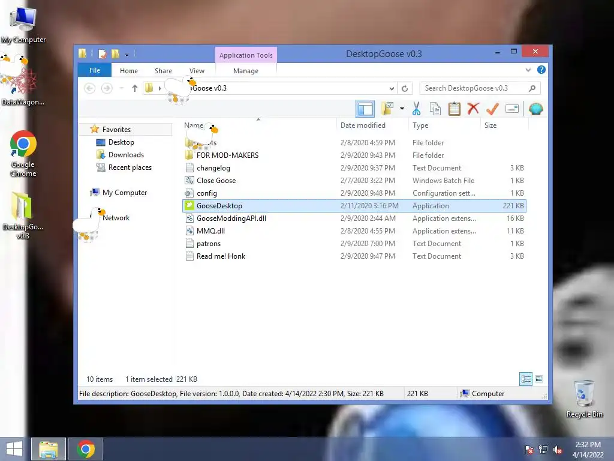
Task: Switch to Details view in status bar
Action: 525,379
